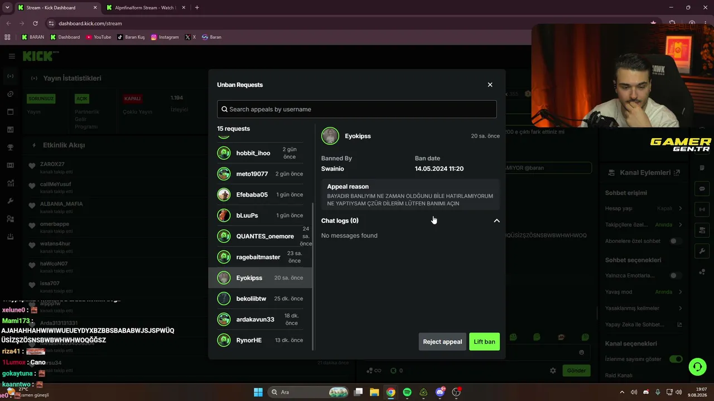Expand Yavaş mod setting
This screenshot has height=401, width=714.
click(x=644, y=292)
